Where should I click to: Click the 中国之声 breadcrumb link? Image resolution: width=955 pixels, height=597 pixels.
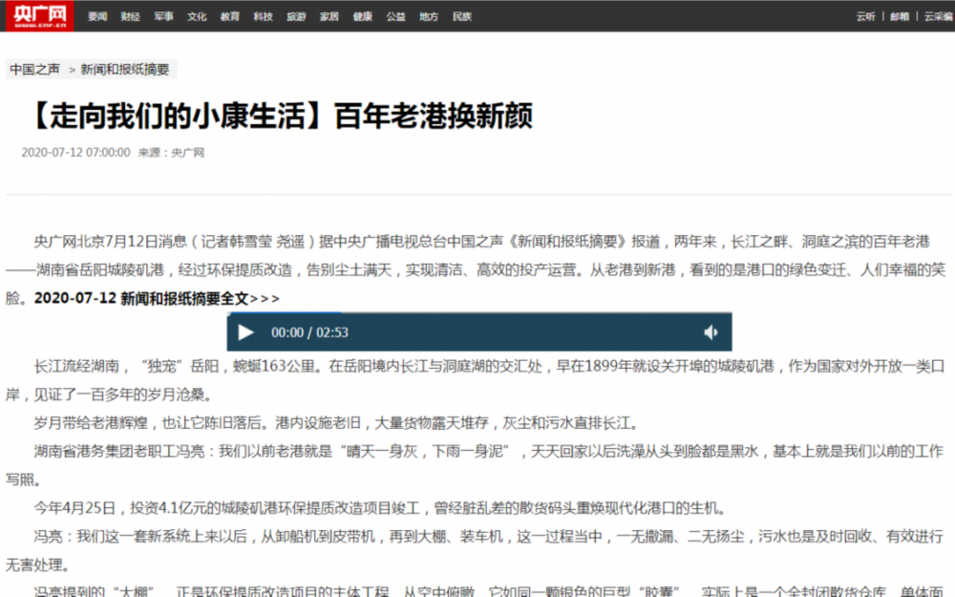coord(34,70)
